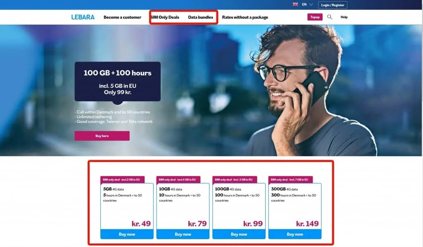This screenshot has width=423, height=247.
Task: Select the 300GB 4G data plan card
Action: point(295,206)
